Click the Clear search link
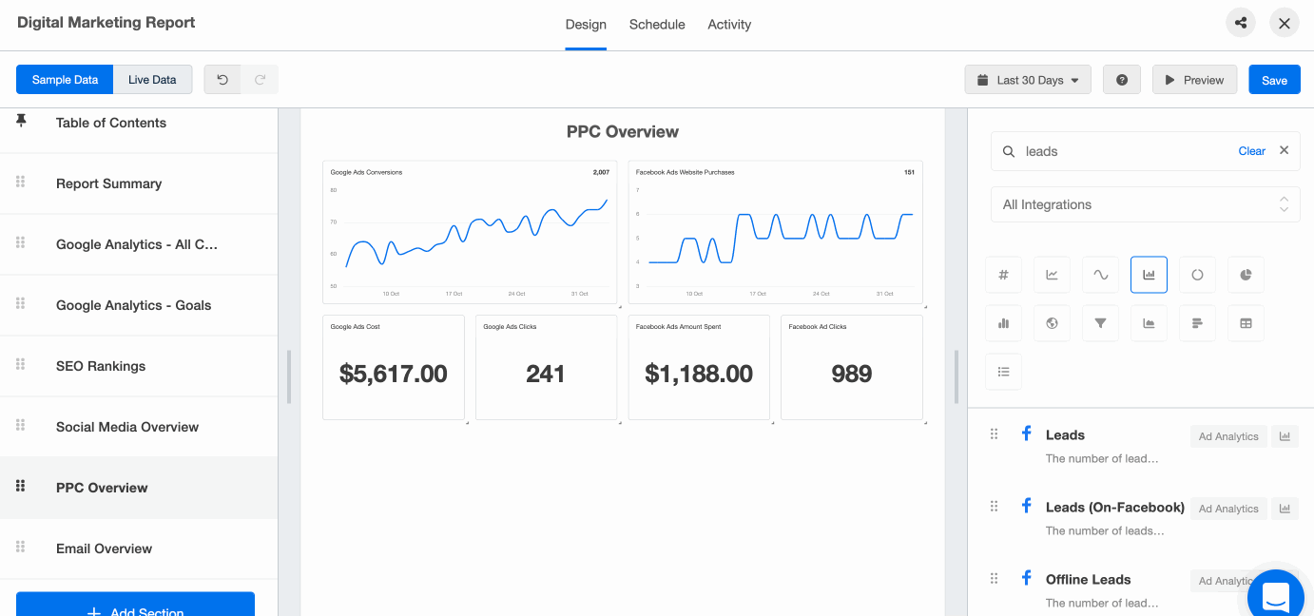This screenshot has height=616, width=1314. [x=1251, y=151]
